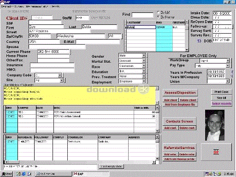The height and width of the screenshot is (177, 236).
Task: Click the EAP taskbar program button
Action: pyautogui.click(x=91, y=174)
